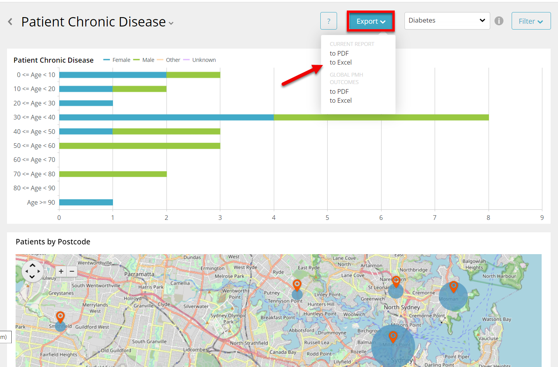Open the Patient Chronic Disease title dropdown
Image resolution: width=558 pixels, height=367 pixels.
click(171, 23)
